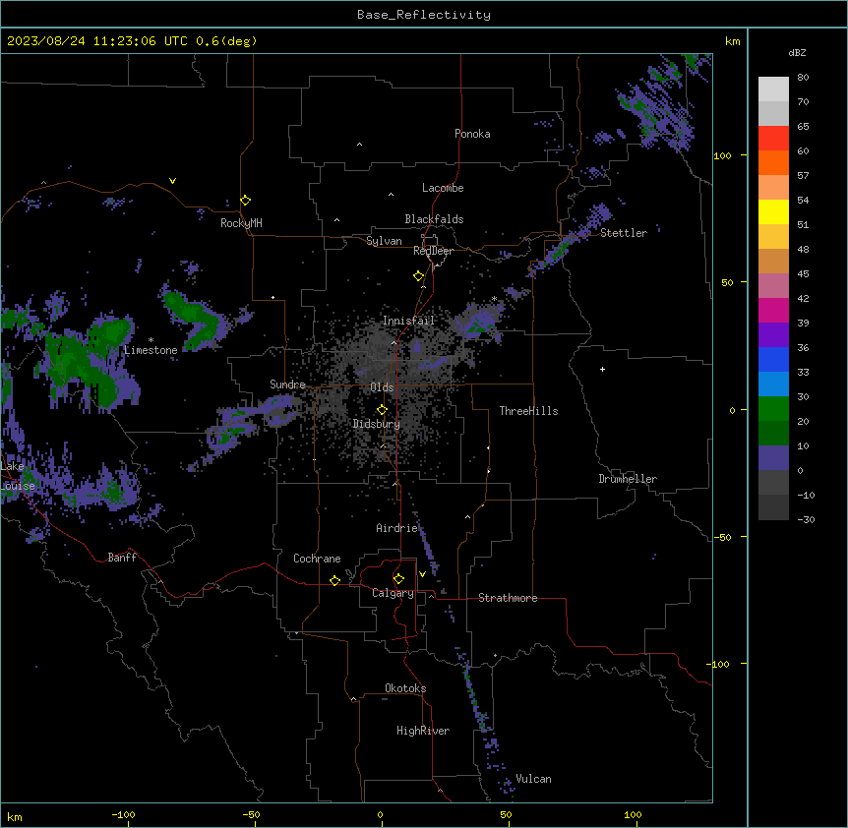
Task: Click the Stettler city label
Action: coord(624,233)
